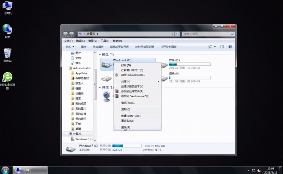Select the webcam device under 其他
The height and width of the screenshot is (174, 283).
click(106, 96)
